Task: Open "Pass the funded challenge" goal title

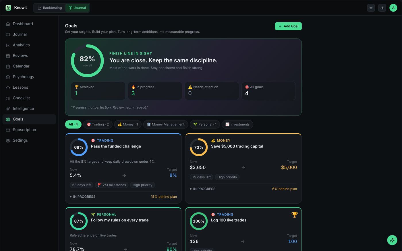Action: (x=116, y=146)
